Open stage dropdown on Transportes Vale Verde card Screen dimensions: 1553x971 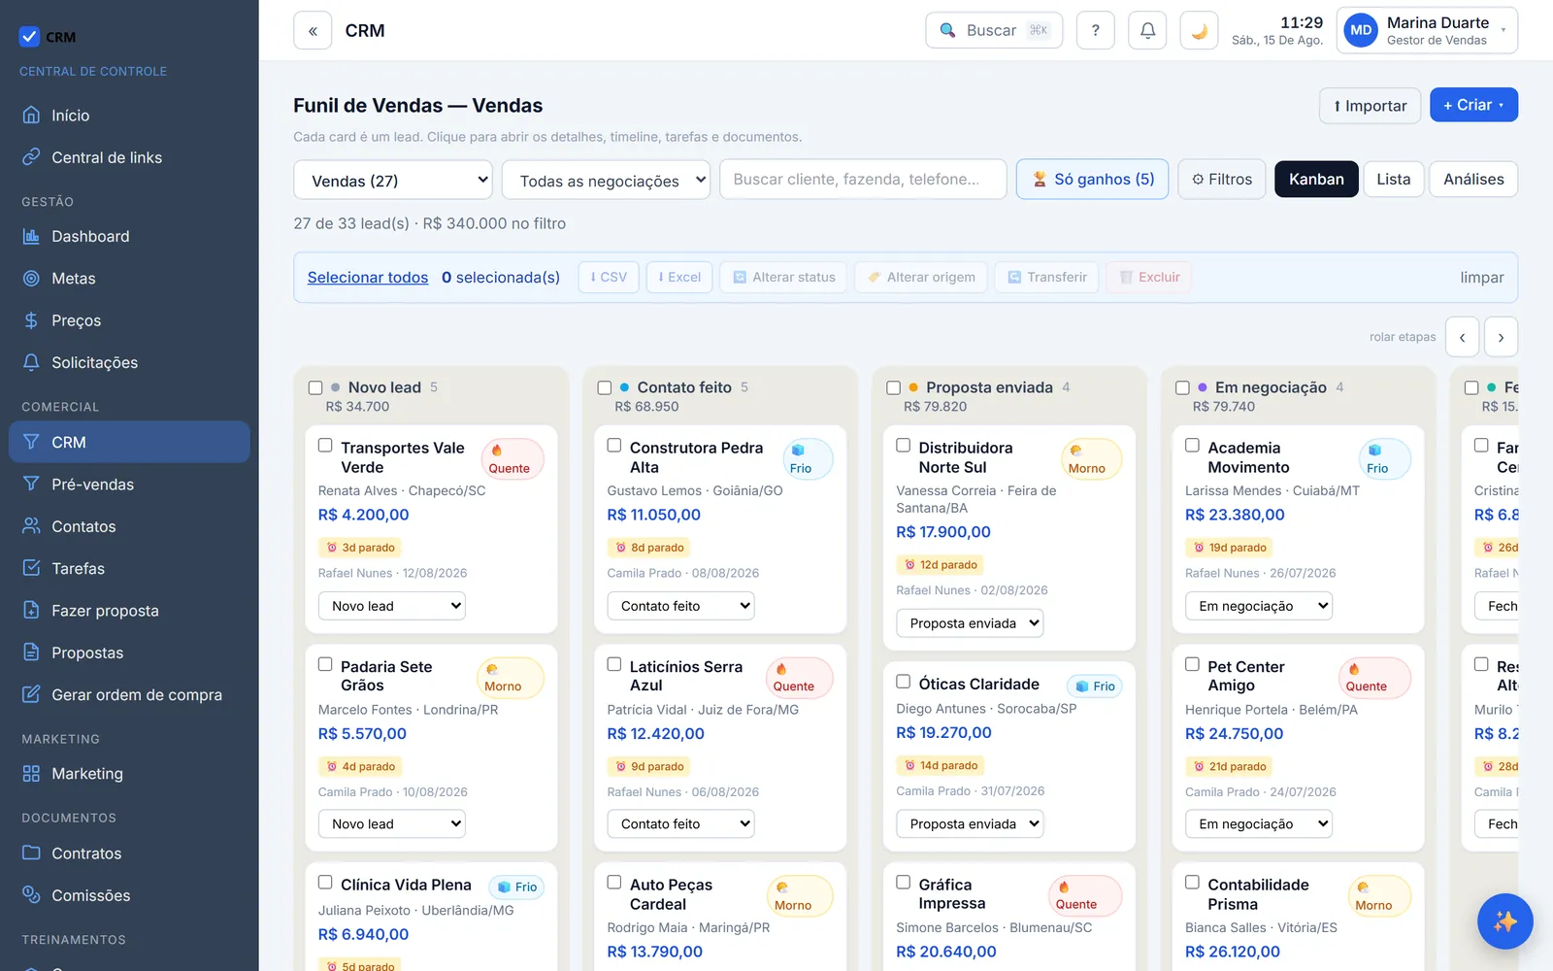tap(391, 606)
